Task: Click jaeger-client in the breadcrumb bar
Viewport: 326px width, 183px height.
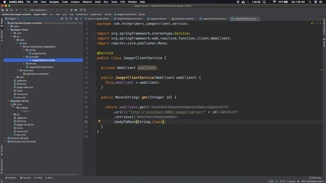Action: (x=40, y=15)
